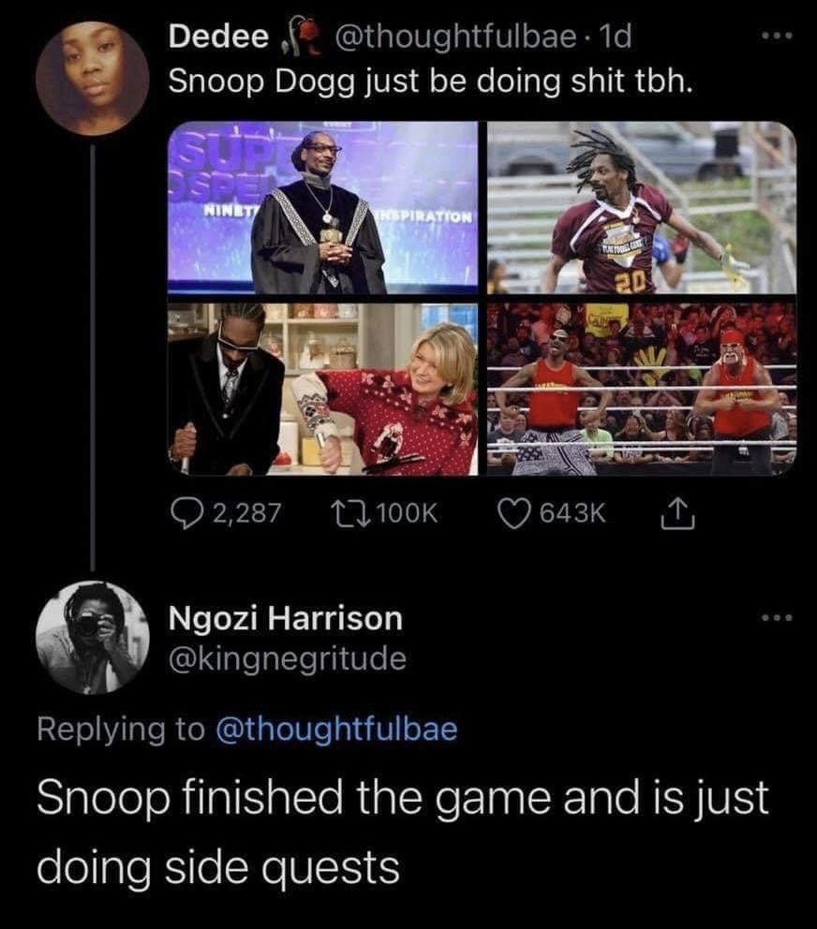This screenshot has height=929, width=817.
Task: Open Ngozi Harrison's black-and-white avatar
Action: [93, 638]
